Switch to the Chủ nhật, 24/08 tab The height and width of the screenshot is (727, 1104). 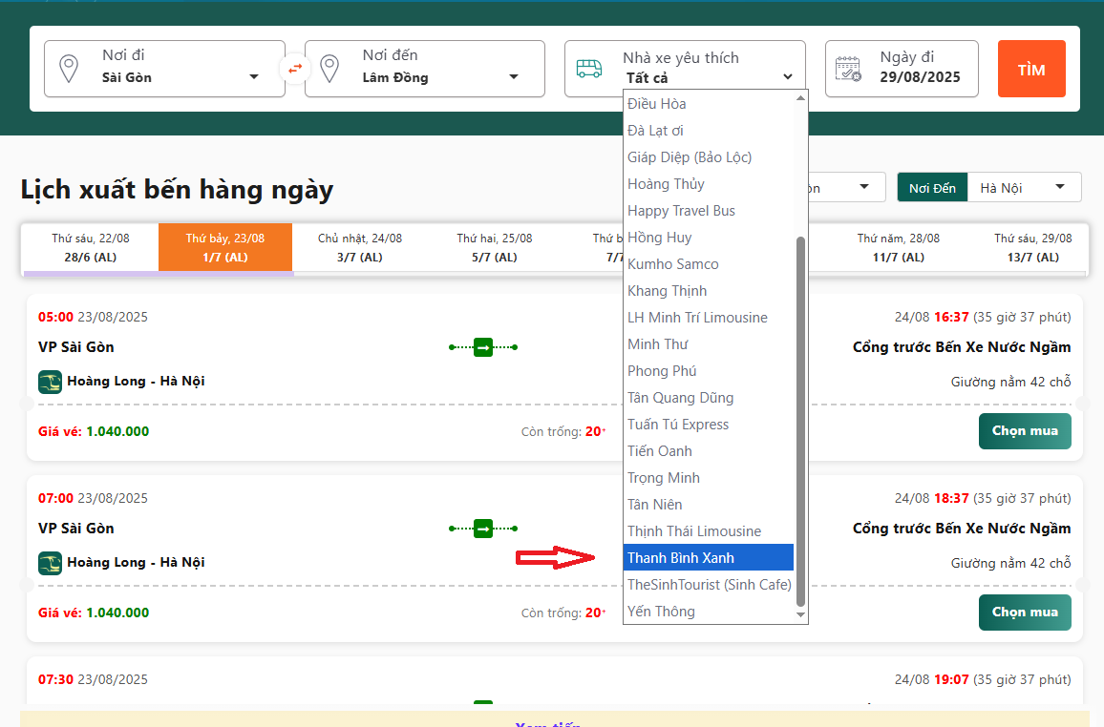click(x=360, y=247)
